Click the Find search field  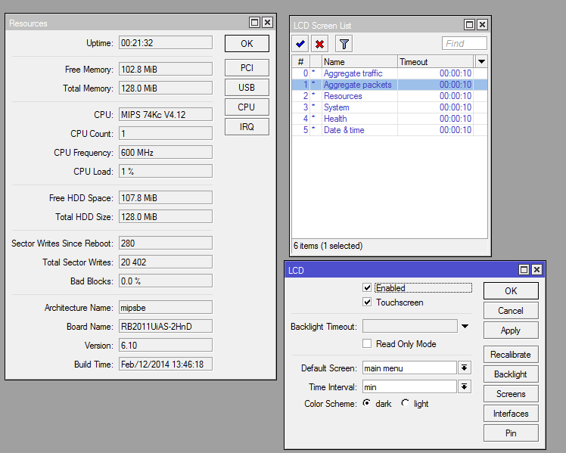(x=464, y=44)
